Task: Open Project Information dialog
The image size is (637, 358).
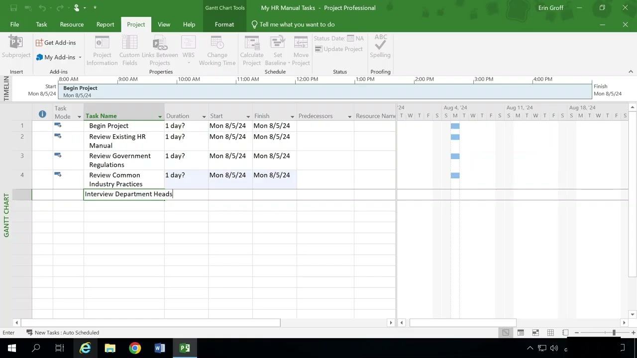Action: tap(102, 51)
